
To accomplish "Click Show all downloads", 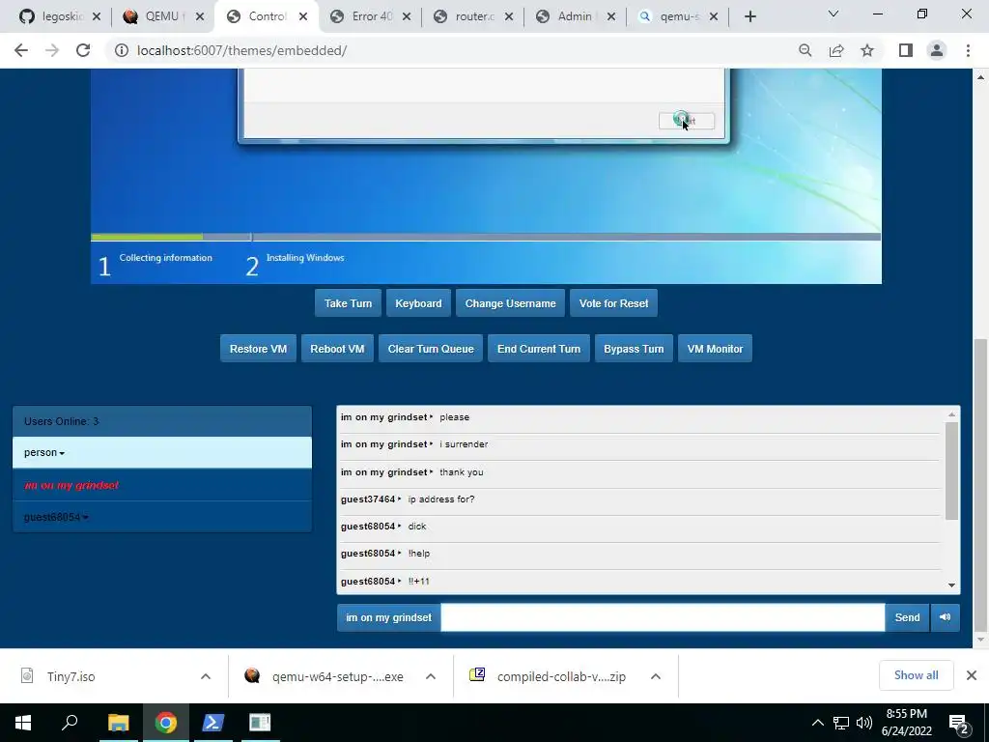I will pyautogui.click(x=916, y=675).
